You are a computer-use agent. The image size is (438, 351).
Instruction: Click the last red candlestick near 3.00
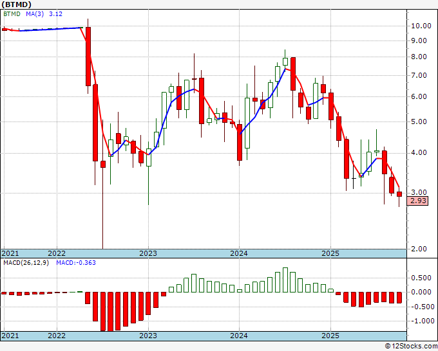tap(399, 194)
